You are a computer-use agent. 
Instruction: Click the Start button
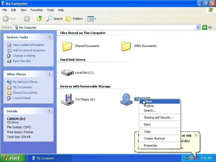click(13, 158)
